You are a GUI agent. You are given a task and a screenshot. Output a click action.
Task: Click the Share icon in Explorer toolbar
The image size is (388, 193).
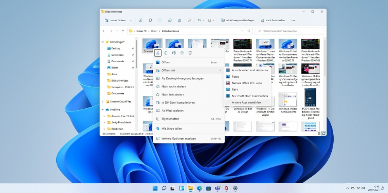point(179,20)
